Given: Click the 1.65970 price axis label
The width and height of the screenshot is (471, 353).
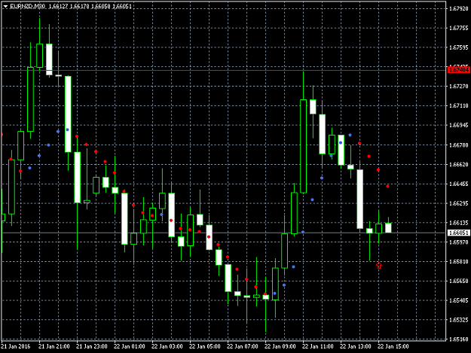Looking at the screenshot, I should [459, 242].
